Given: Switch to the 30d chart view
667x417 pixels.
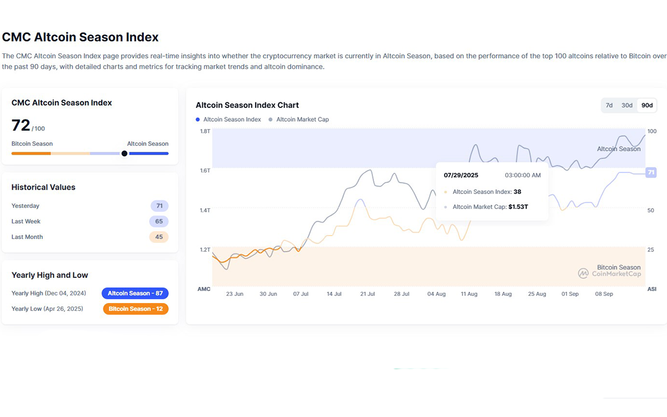Looking at the screenshot, I should click(x=627, y=105).
